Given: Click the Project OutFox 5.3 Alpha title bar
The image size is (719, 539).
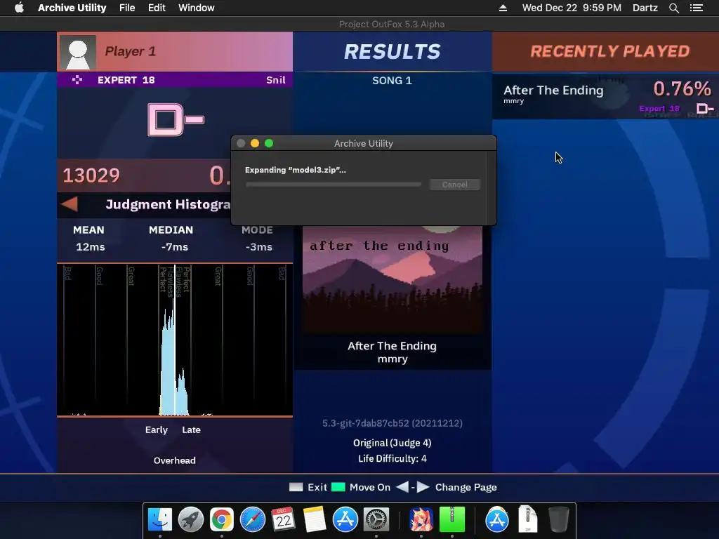Looking at the screenshot, I should pyautogui.click(x=392, y=25).
